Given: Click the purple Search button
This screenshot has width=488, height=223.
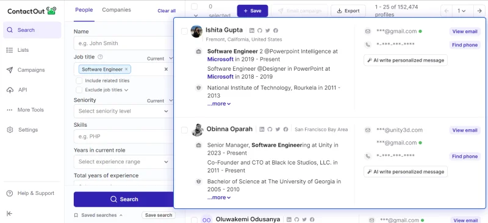Looking at the screenshot, I should (x=124, y=199).
